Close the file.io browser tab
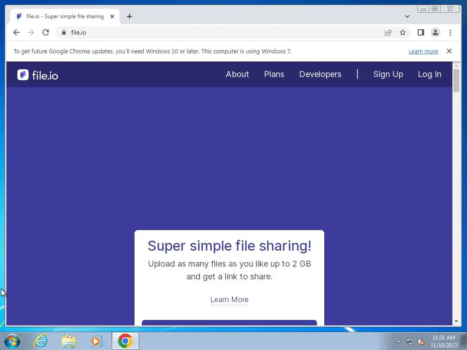This screenshot has width=467, height=350. (x=112, y=16)
